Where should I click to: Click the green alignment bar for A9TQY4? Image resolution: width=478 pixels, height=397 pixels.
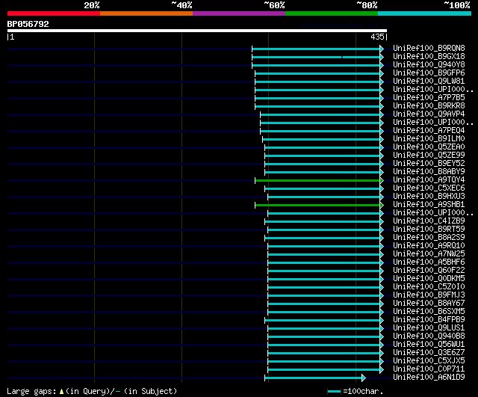tap(317, 181)
